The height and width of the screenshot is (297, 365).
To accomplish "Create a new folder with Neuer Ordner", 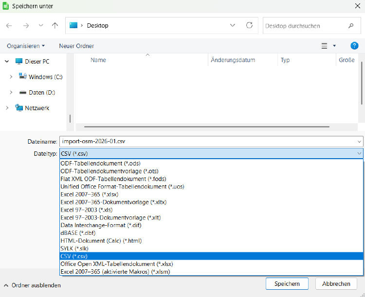I will pos(76,46).
